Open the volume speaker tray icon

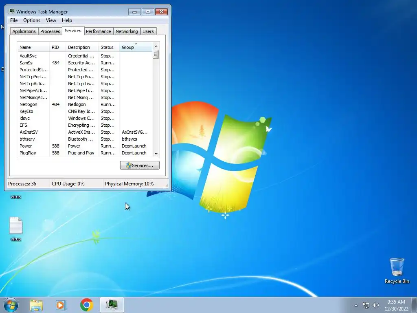[x=376, y=305]
